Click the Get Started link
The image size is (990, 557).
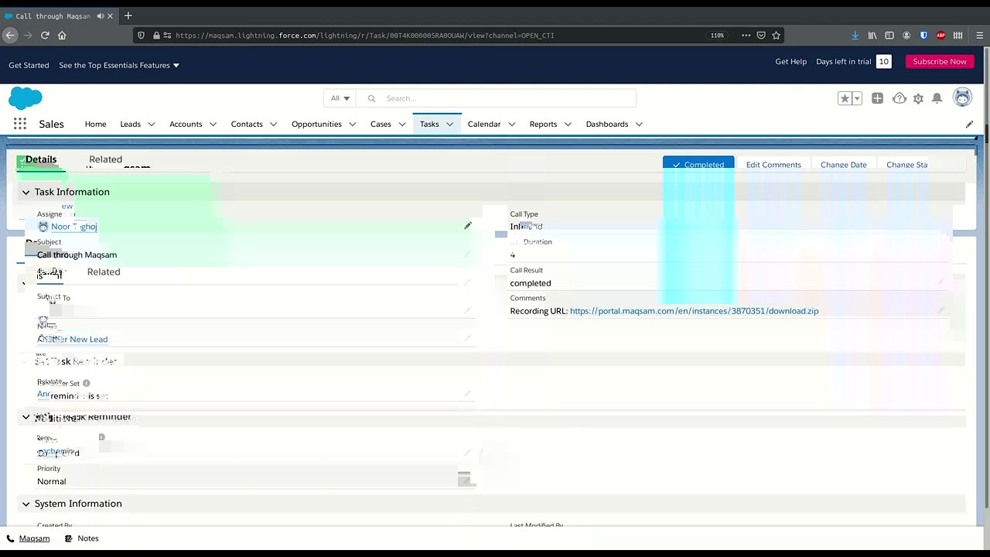[29, 65]
